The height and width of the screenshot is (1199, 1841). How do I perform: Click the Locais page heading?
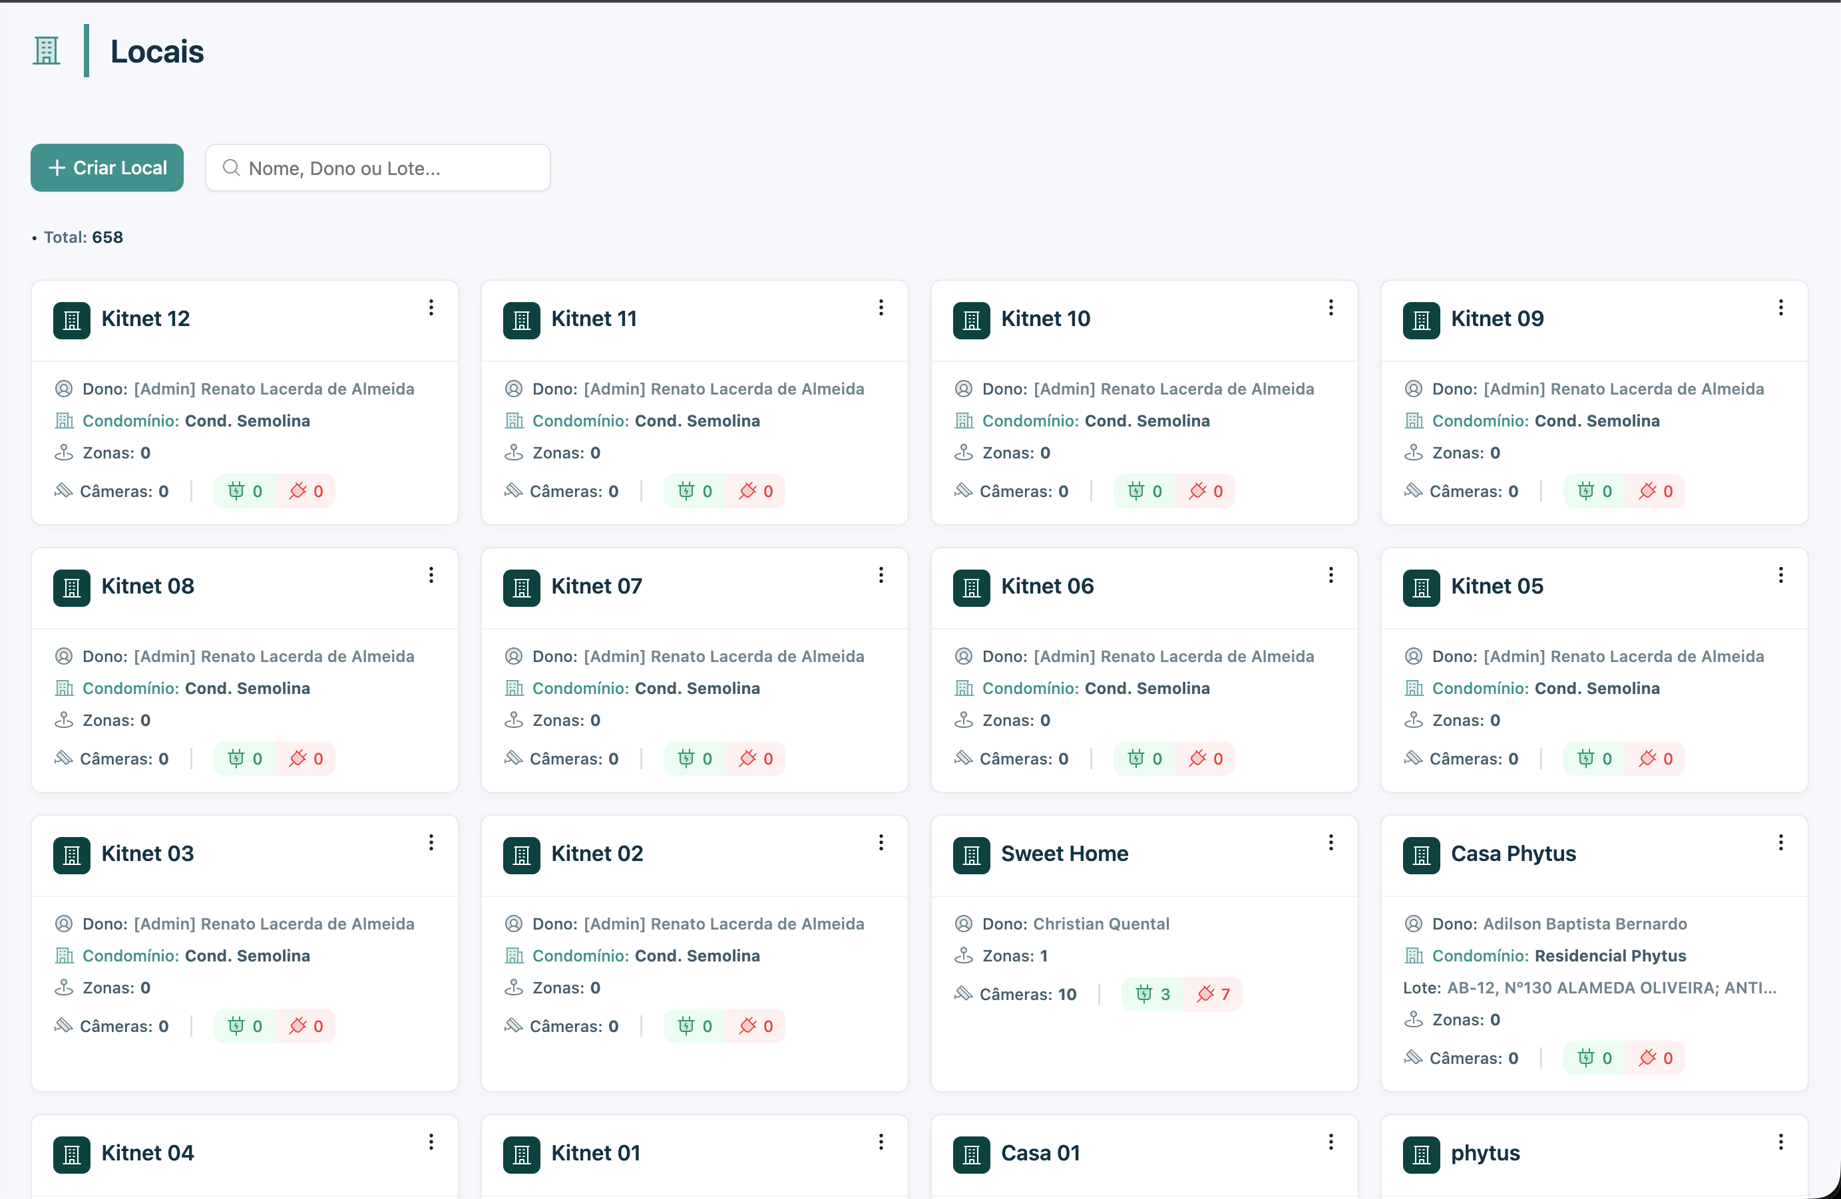point(157,51)
